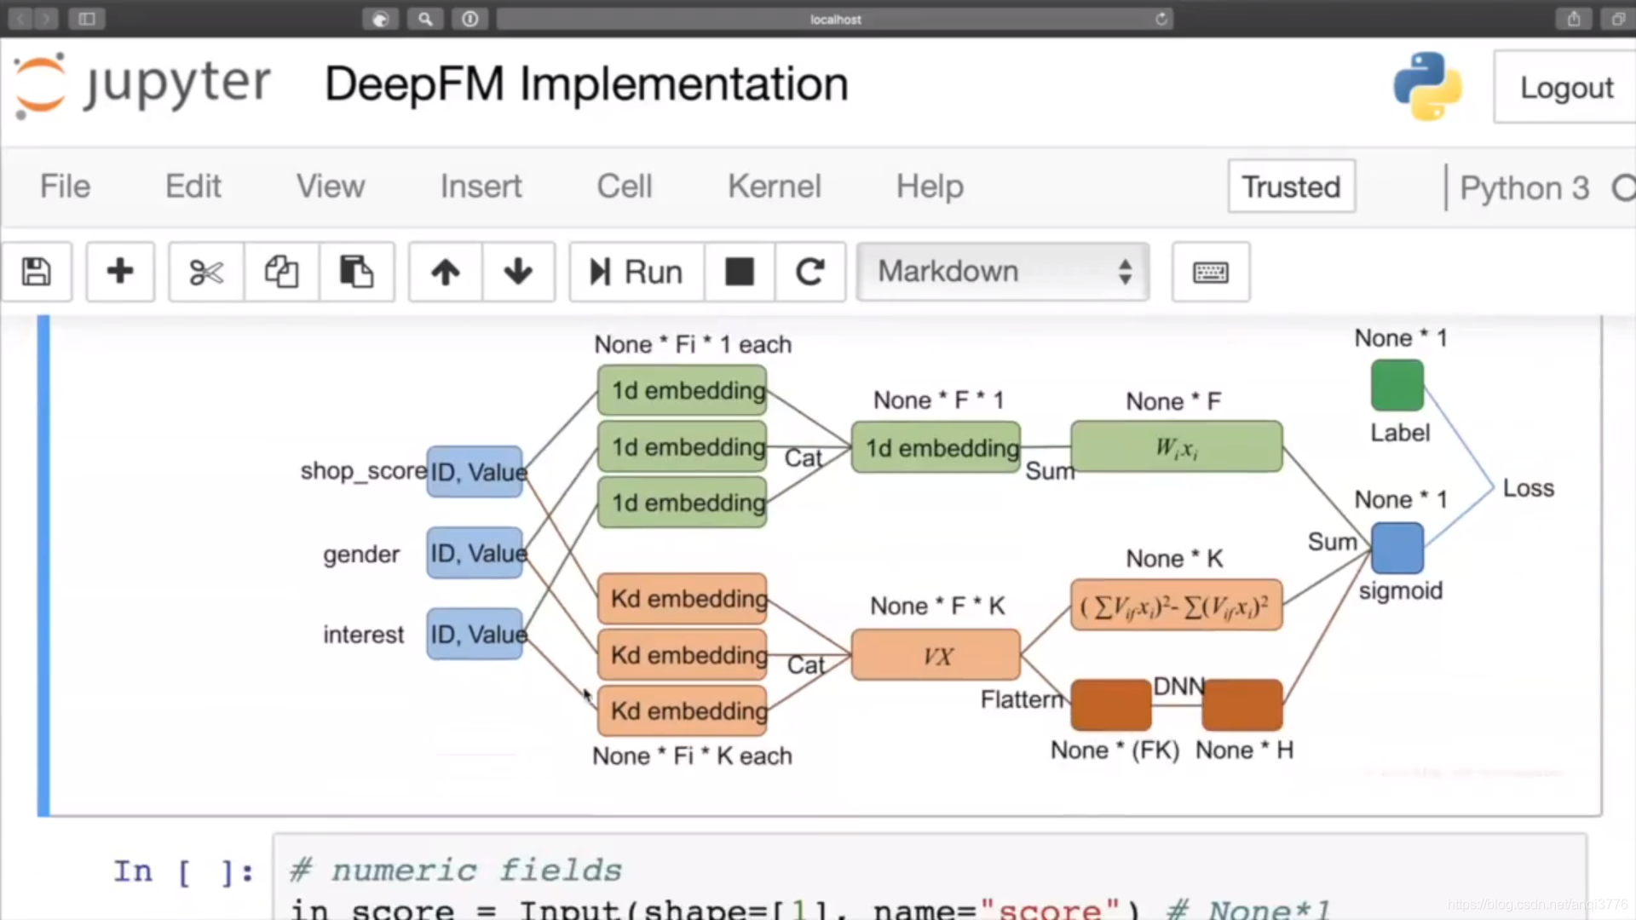
Task: Open the View menu
Action: (331, 187)
